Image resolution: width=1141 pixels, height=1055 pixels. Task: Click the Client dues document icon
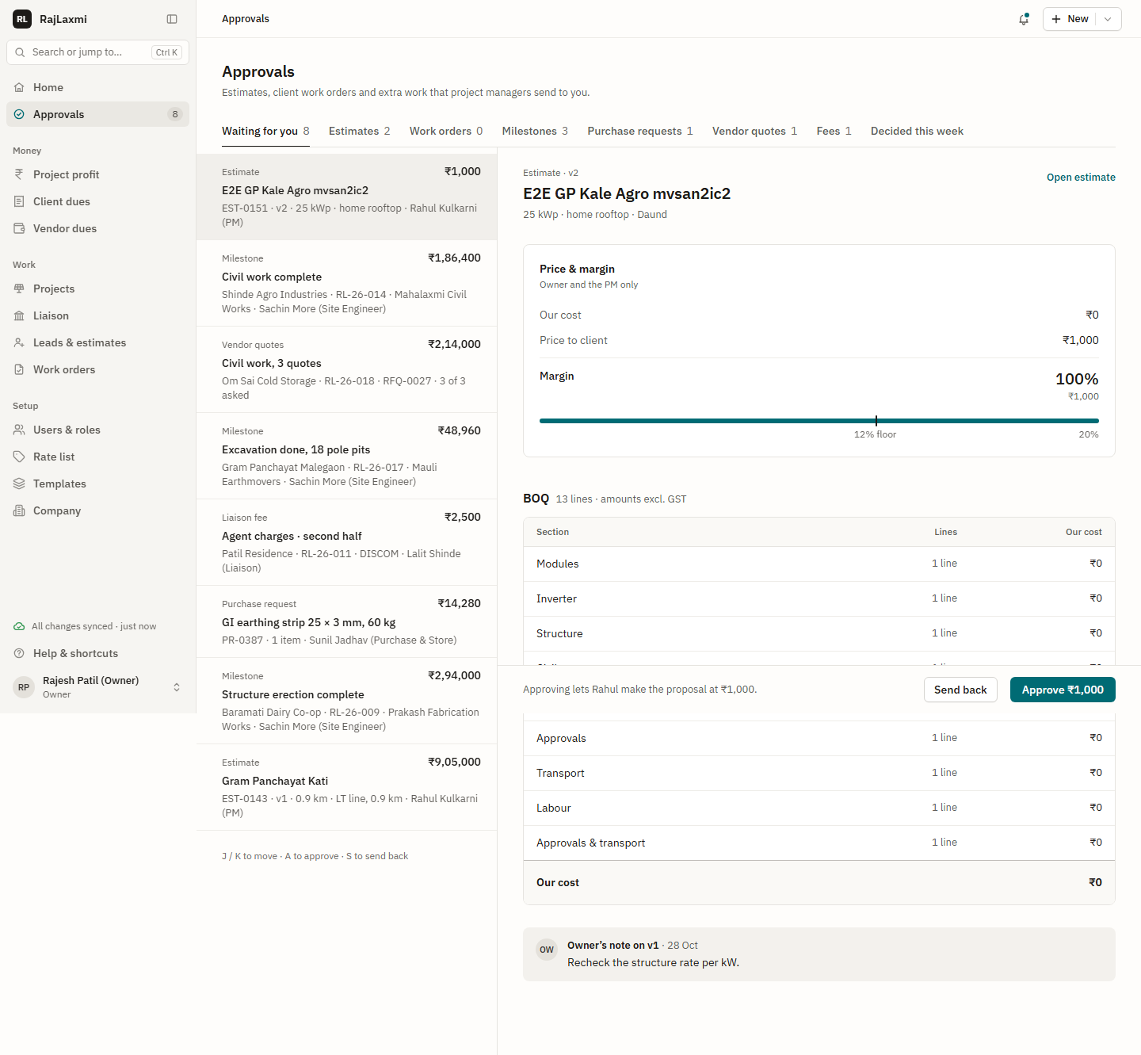(19, 201)
